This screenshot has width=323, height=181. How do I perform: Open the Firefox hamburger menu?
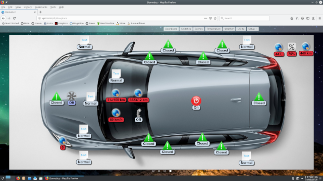click(x=319, y=18)
